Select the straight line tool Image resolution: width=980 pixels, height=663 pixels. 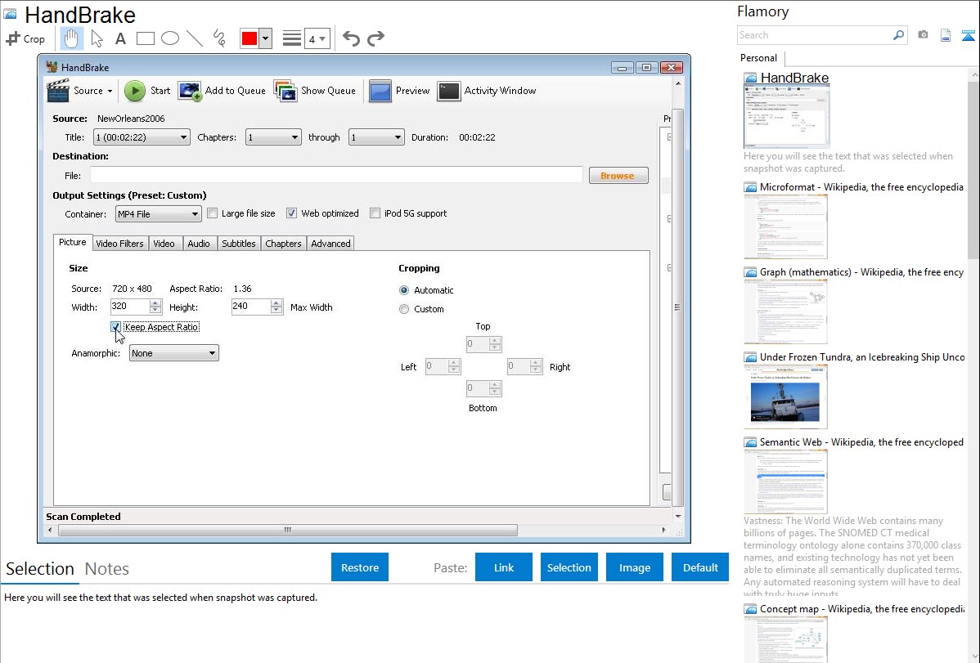tap(194, 38)
